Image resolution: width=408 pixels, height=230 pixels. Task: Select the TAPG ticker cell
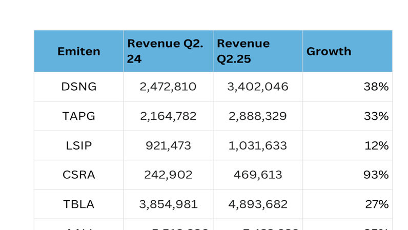pyautogui.click(x=78, y=116)
